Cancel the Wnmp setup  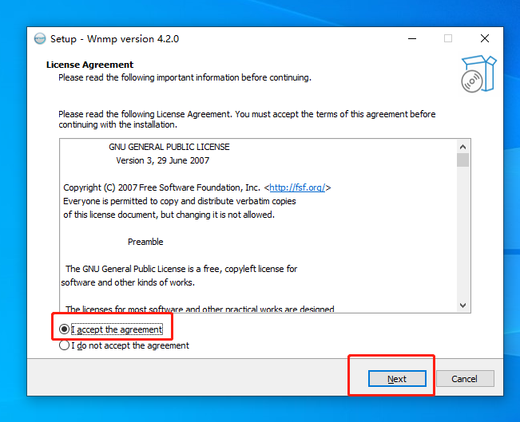(x=465, y=379)
